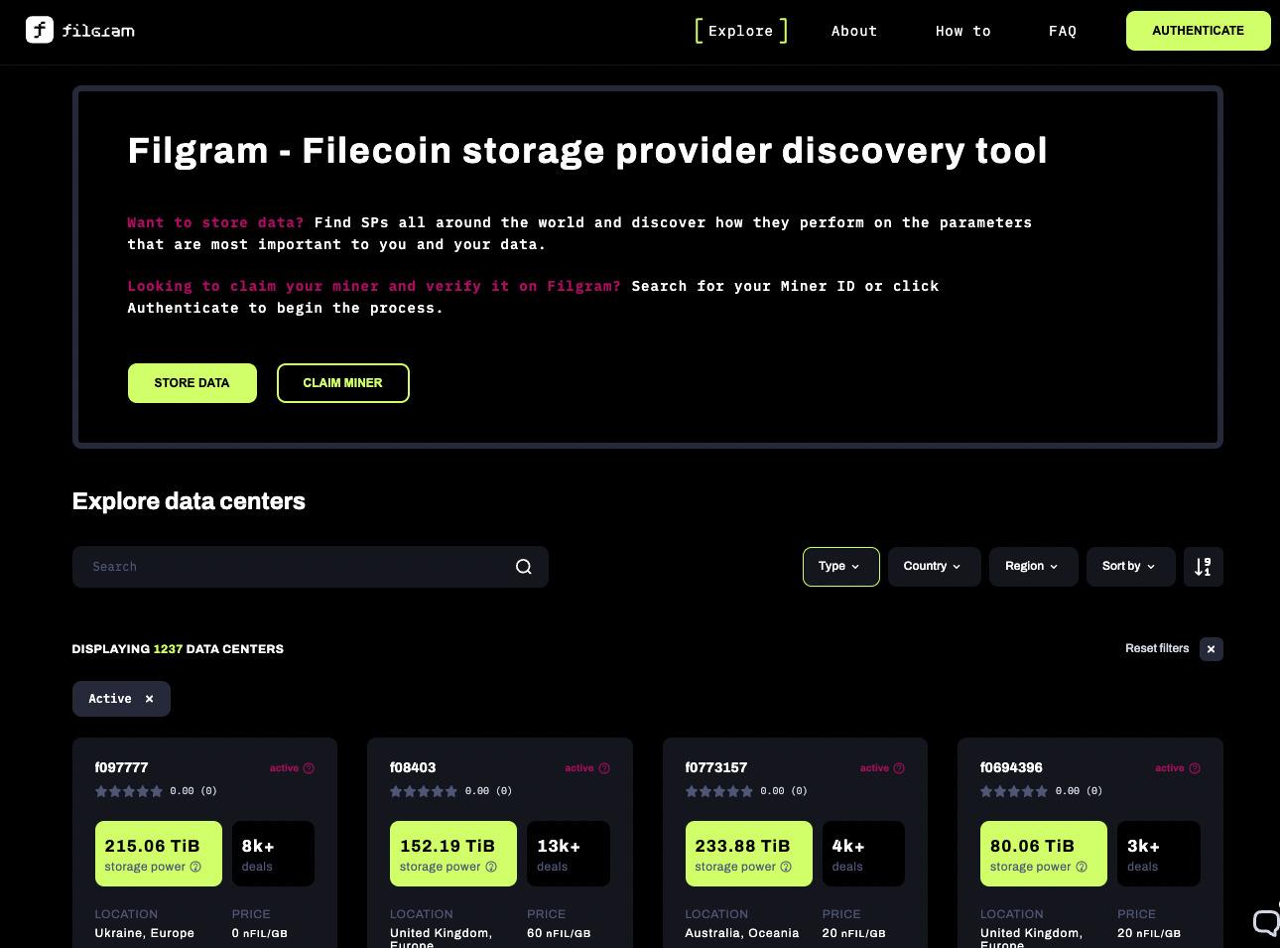Remove the Active filter chip
1280x948 pixels.
pos(149,699)
